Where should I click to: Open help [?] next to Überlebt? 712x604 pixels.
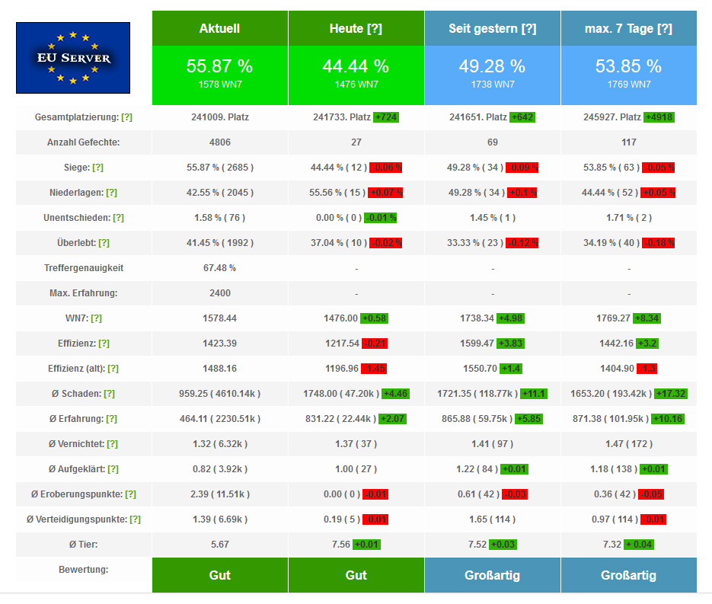click(104, 243)
